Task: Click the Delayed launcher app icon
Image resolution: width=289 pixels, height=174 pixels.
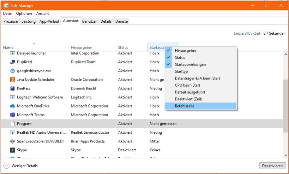Action: click(x=12, y=53)
